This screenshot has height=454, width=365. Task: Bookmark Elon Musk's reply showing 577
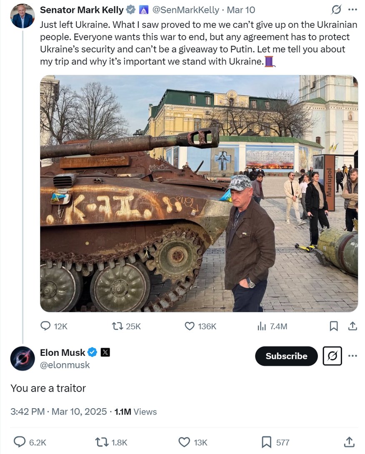pyautogui.click(x=266, y=442)
